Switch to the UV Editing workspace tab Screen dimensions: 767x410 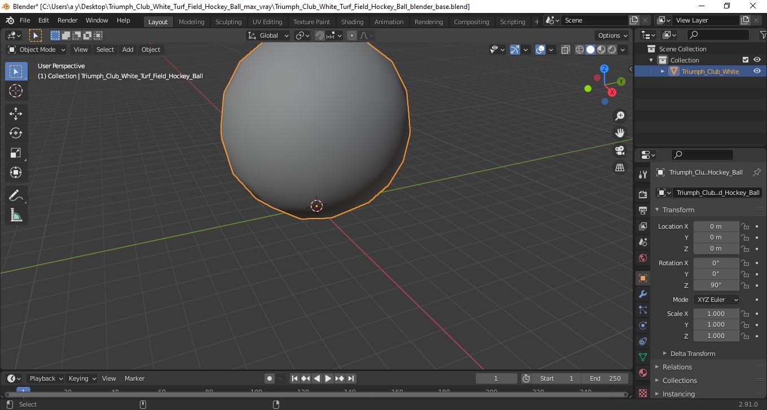click(267, 22)
